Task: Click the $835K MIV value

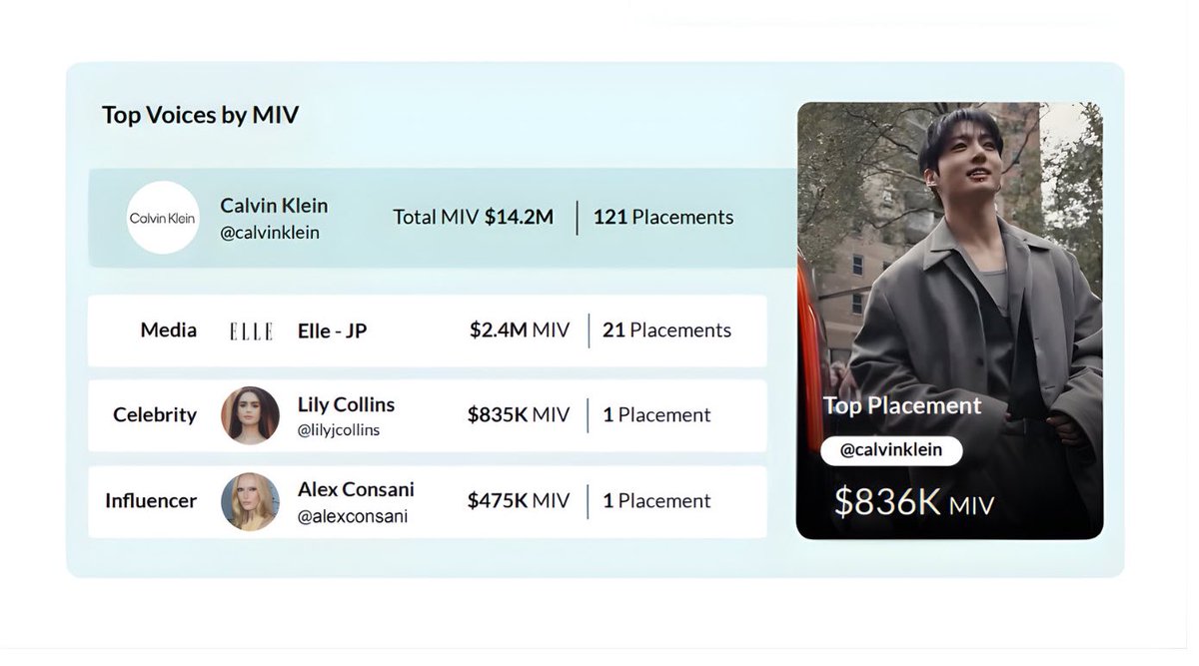Action: tap(518, 414)
